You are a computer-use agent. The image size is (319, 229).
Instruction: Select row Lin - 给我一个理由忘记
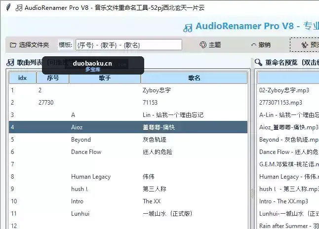point(128,115)
